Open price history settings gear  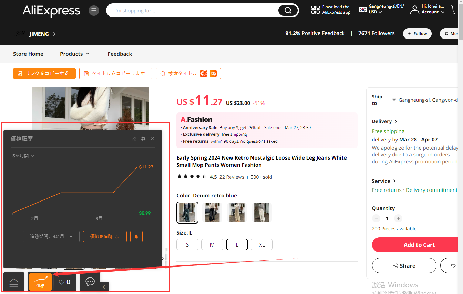[143, 139]
